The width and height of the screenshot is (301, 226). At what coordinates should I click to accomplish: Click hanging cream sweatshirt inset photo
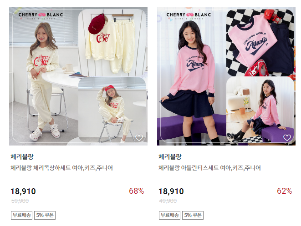pyautogui.click(x=112, y=43)
